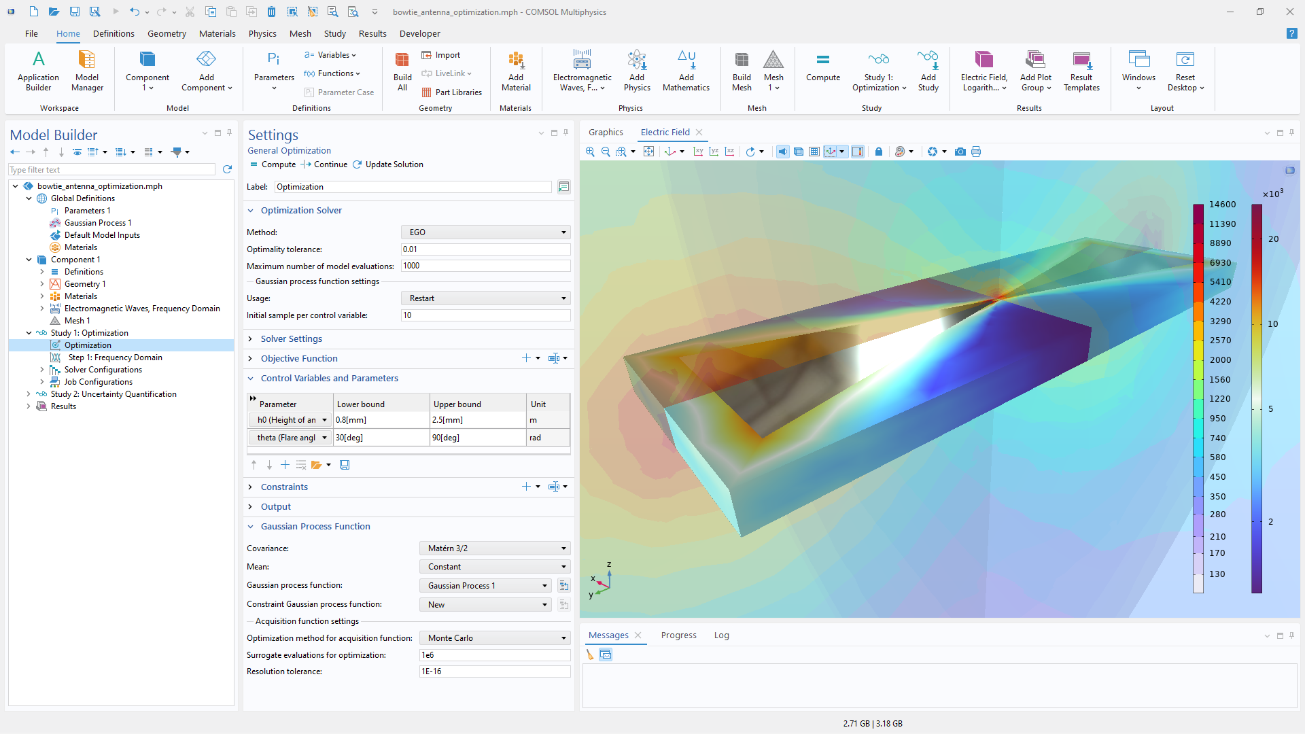1305x734 pixels.
Task: Open Result Templates
Action: pyautogui.click(x=1081, y=71)
